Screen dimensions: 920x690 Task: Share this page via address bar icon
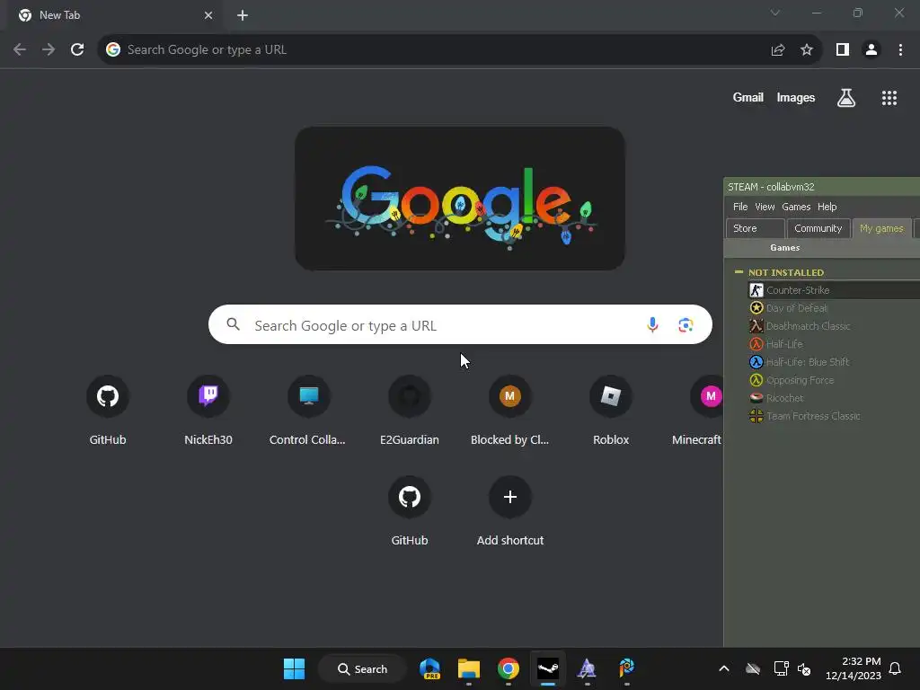[x=778, y=50]
